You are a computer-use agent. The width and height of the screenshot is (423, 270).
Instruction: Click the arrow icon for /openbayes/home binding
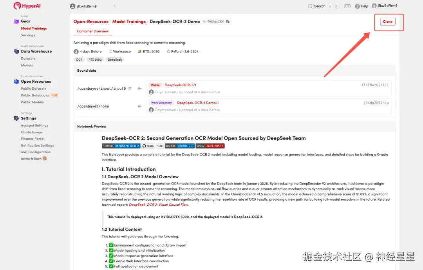(x=139, y=106)
